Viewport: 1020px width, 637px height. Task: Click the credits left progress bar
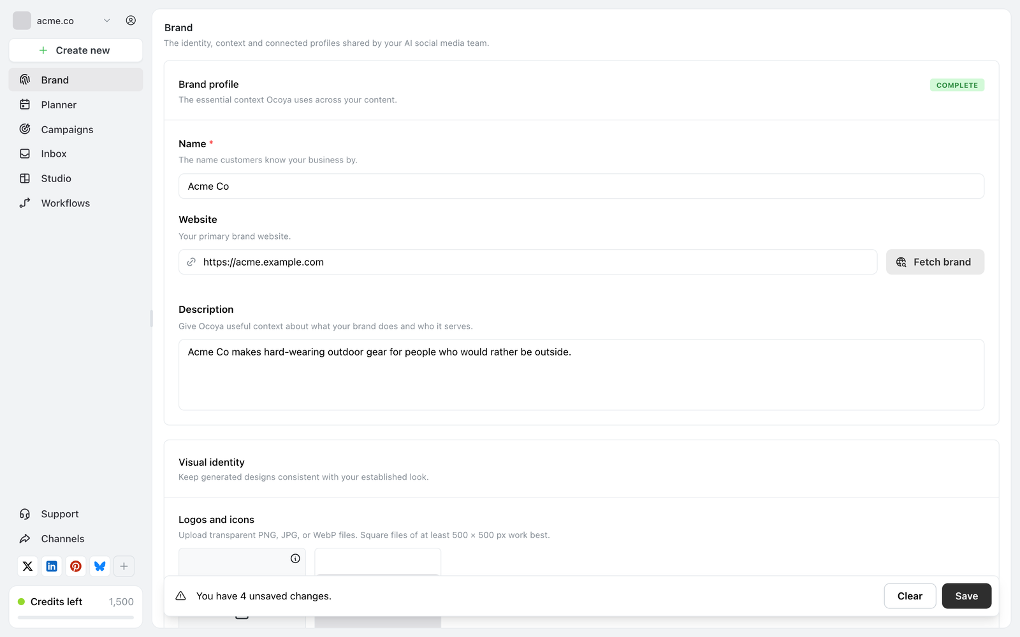click(76, 617)
